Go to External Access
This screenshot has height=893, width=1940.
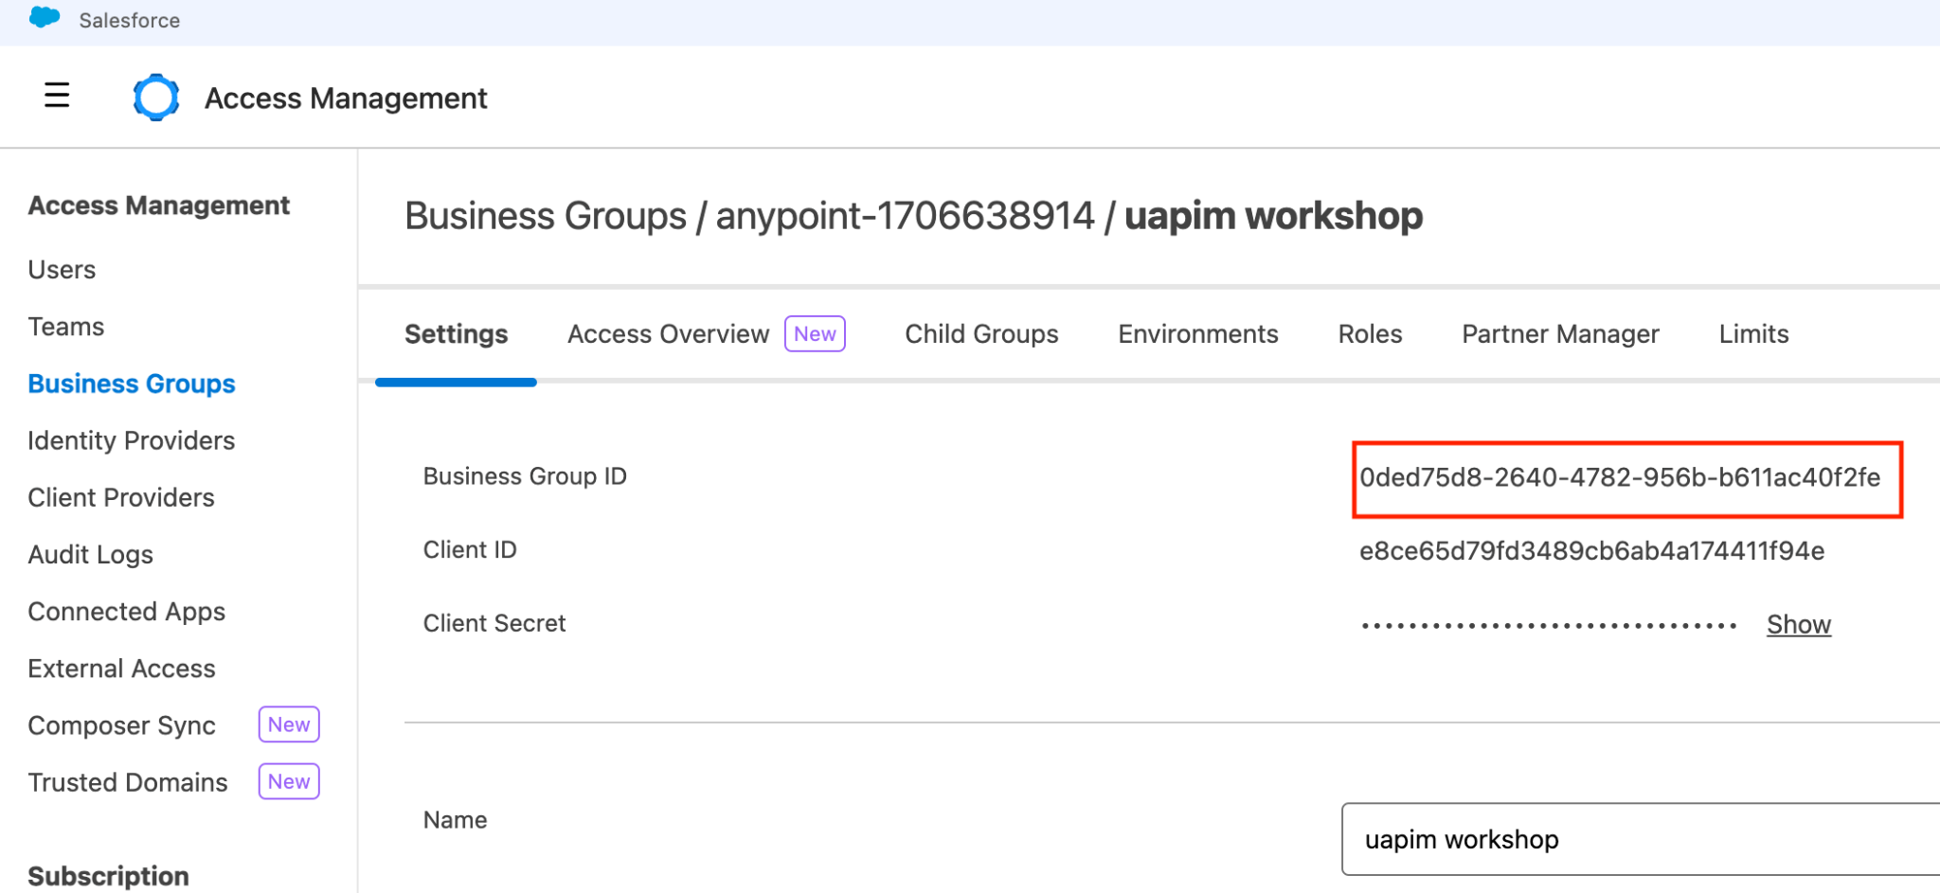[x=121, y=669]
